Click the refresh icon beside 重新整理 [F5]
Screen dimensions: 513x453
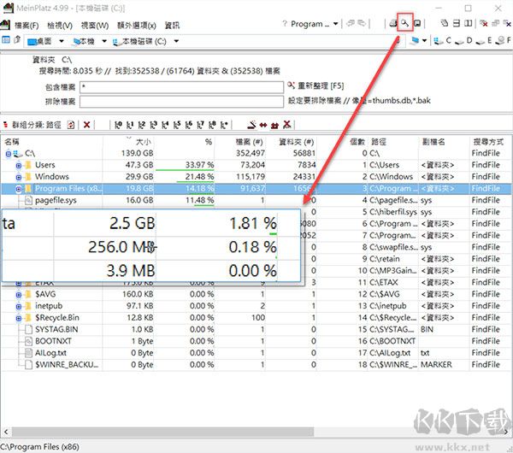tap(292, 86)
